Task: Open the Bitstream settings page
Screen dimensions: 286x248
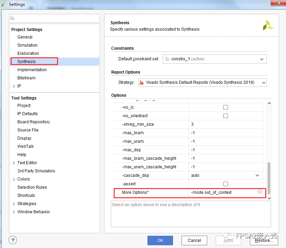Action: click(26, 78)
